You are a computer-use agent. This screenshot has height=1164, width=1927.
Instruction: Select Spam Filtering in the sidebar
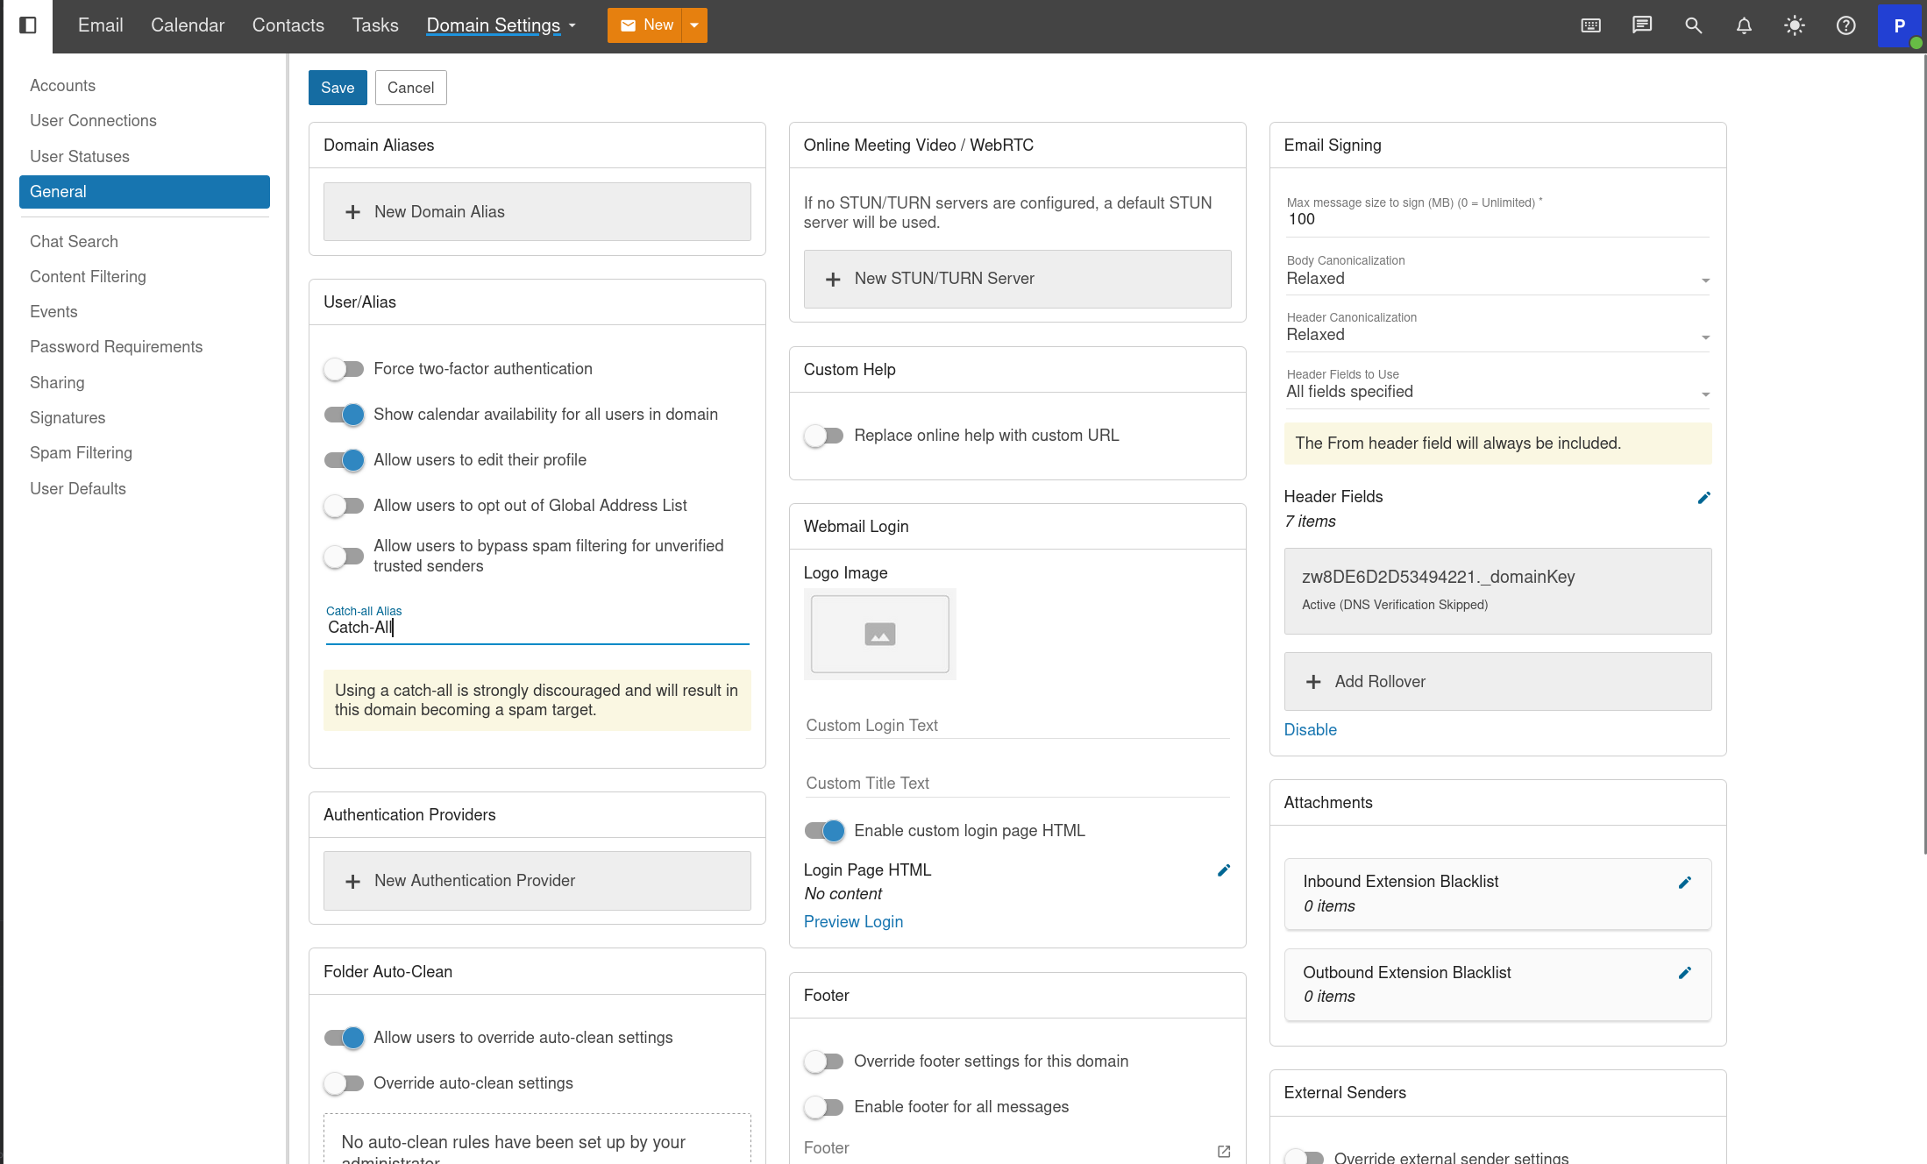[x=81, y=453]
